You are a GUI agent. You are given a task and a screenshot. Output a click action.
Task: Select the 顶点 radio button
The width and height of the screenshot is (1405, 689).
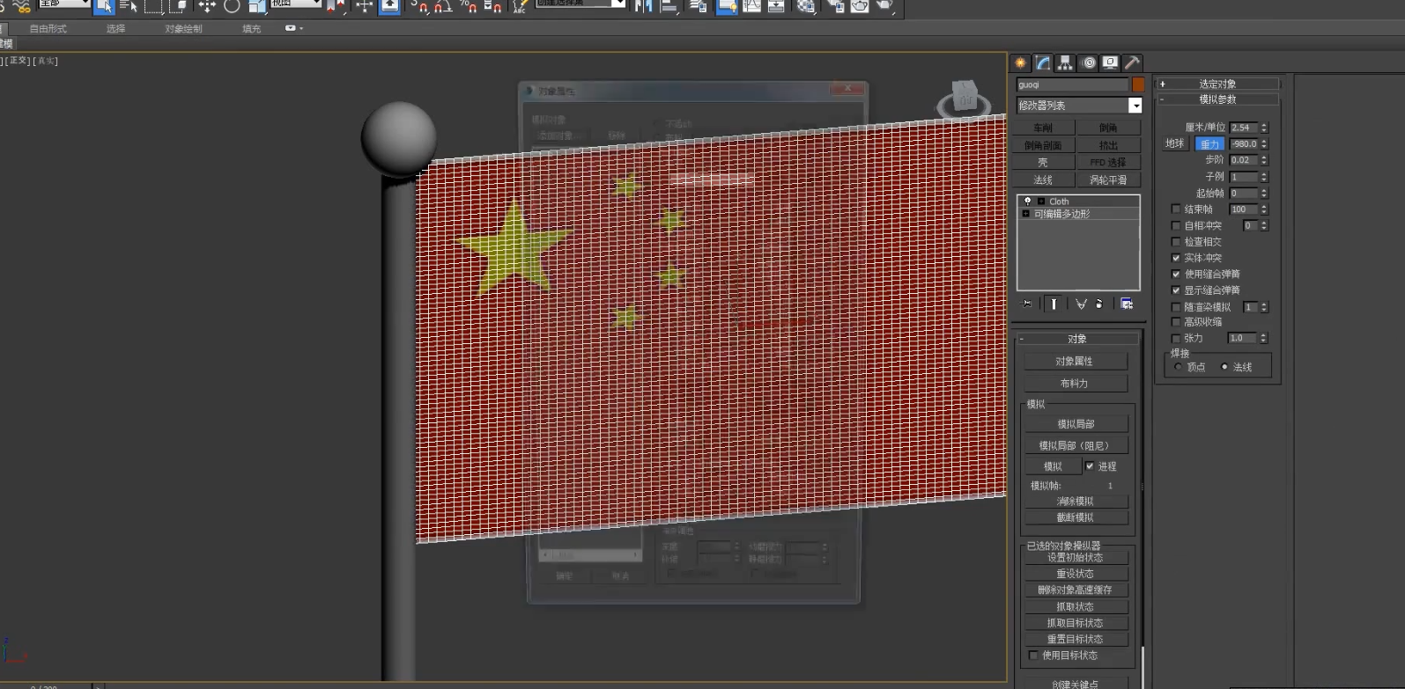1179,367
